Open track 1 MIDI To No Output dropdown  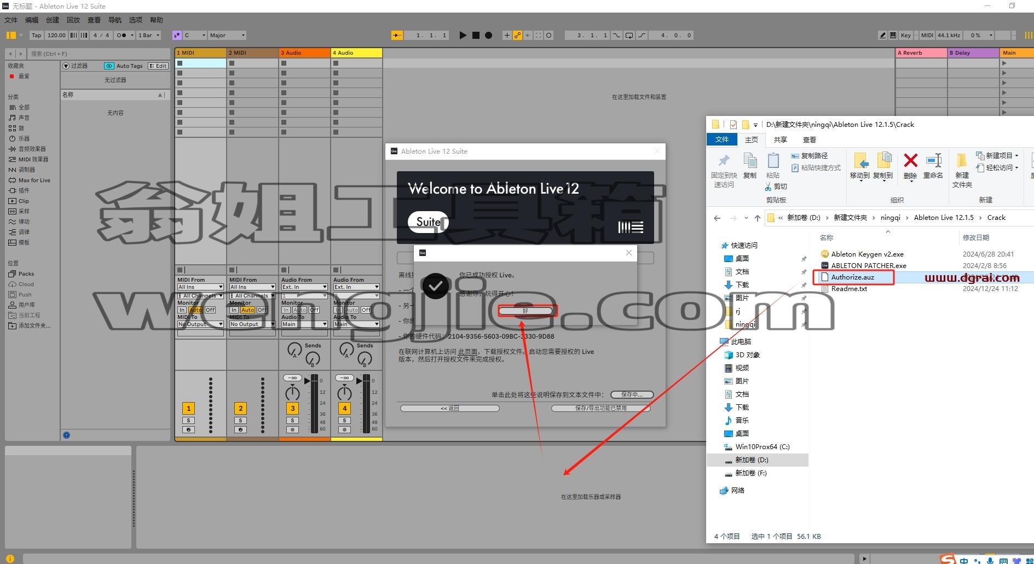(200, 324)
